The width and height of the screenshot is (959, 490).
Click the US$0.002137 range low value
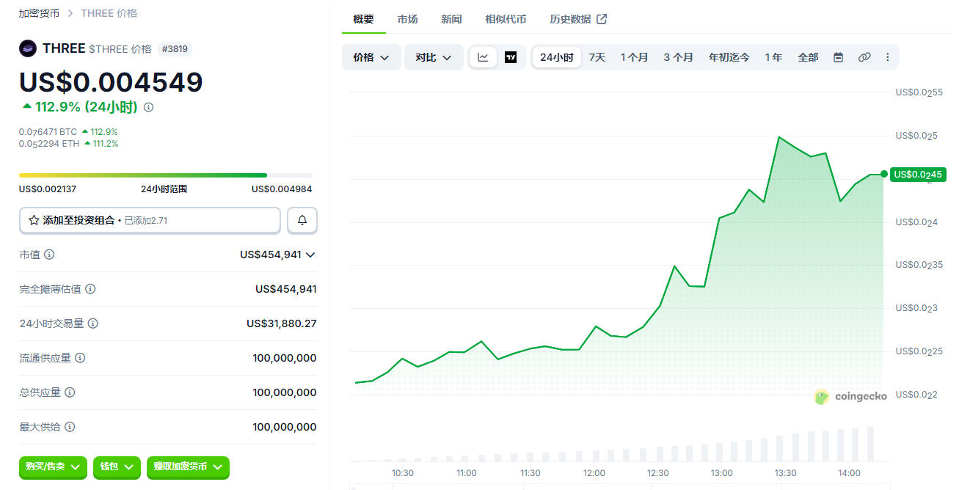click(48, 189)
